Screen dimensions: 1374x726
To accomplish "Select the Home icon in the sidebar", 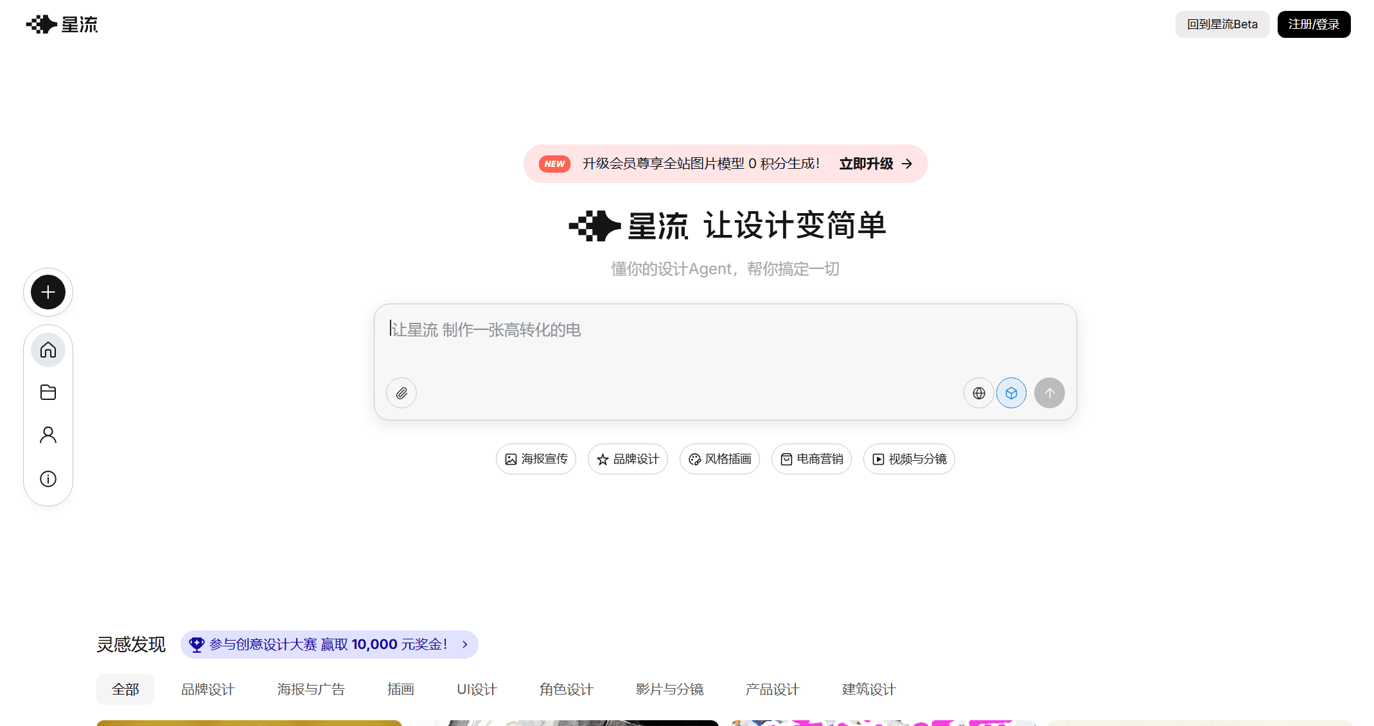I will 48,350.
